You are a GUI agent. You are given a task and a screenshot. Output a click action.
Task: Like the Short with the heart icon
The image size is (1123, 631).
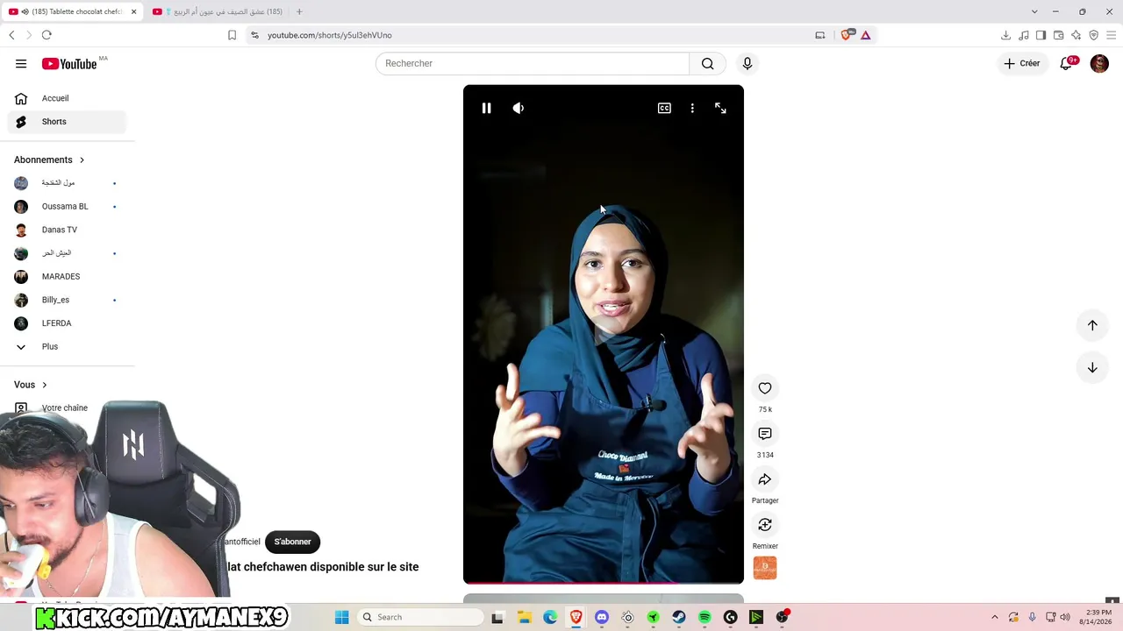click(x=765, y=388)
